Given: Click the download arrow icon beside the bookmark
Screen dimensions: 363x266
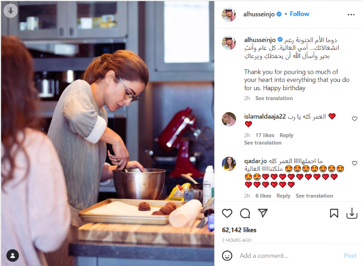Looking at the screenshot, I should 352,213.
